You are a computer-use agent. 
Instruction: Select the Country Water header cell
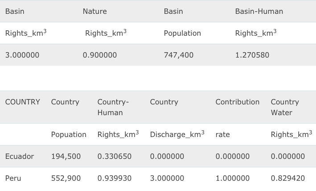click(x=285, y=107)
